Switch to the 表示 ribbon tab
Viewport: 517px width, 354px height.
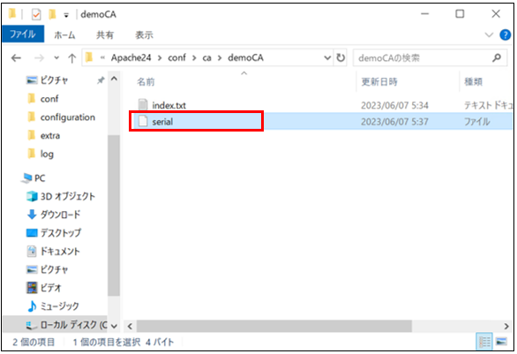pyautogui.click(x=144, y=34)
